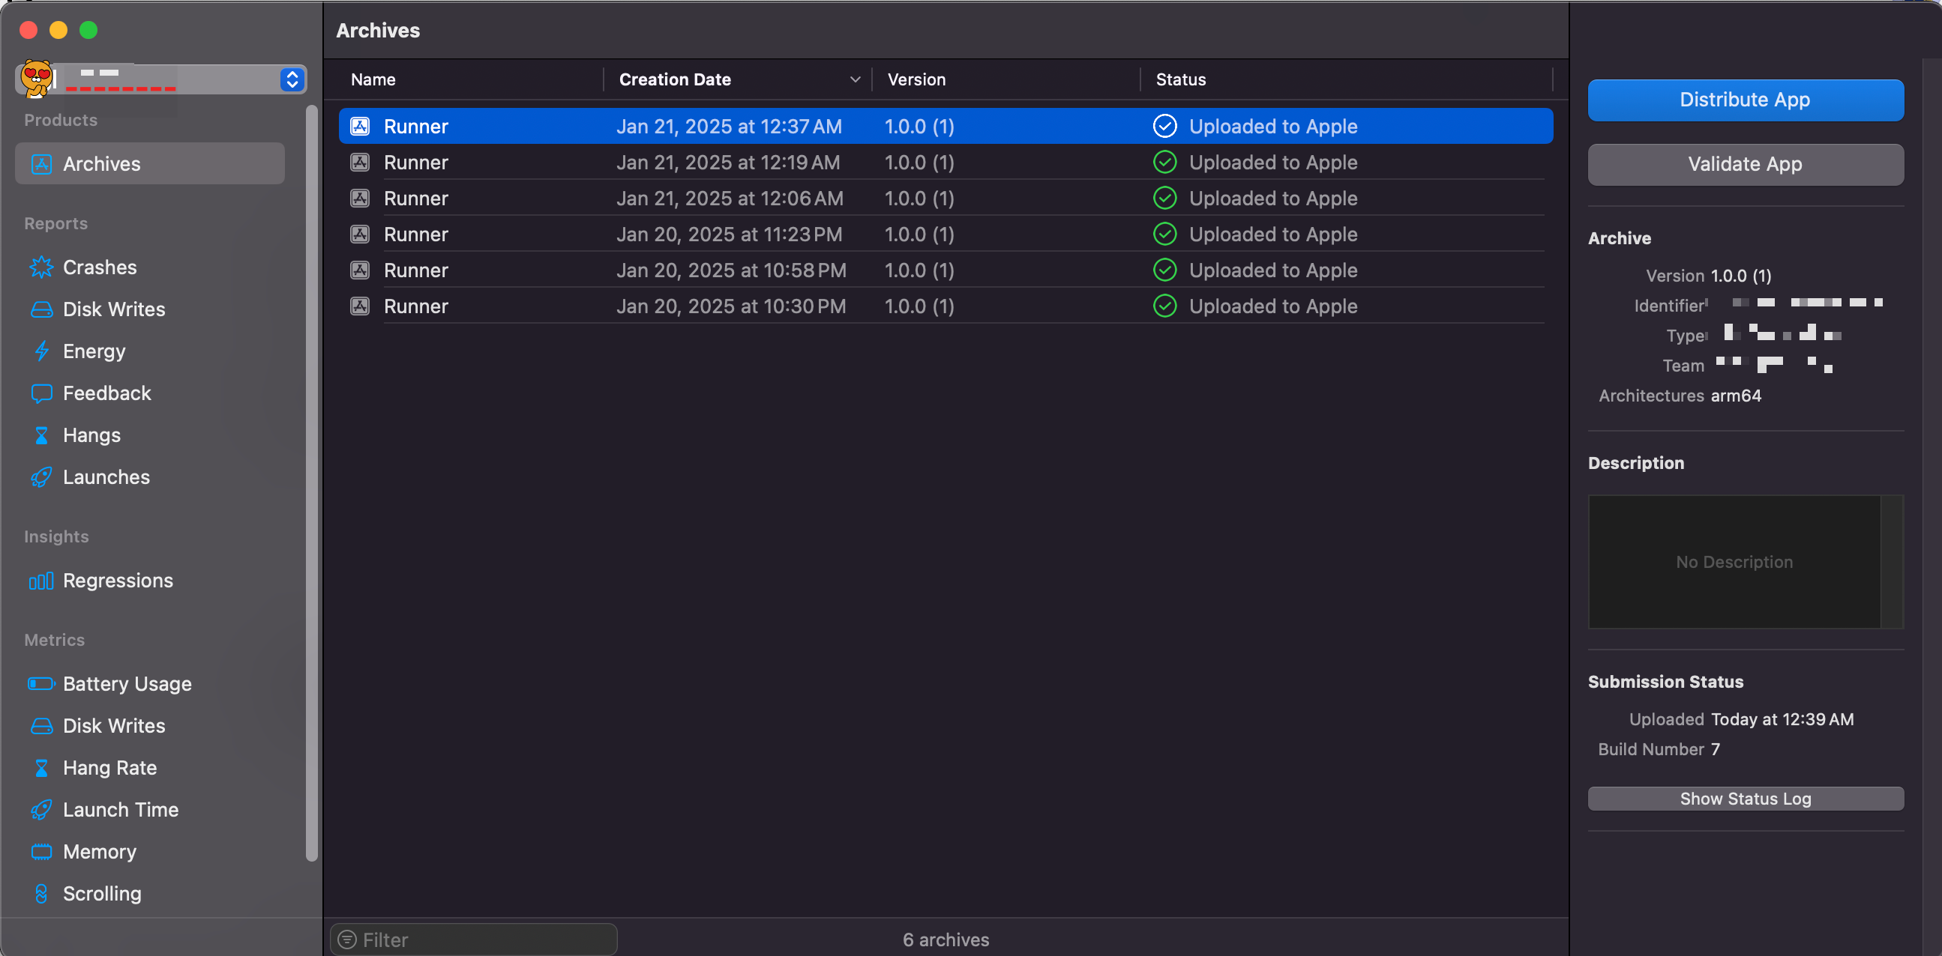The height and width of the screenshot is (956, 1942).
Task: Click the Hang Rate hourglass icon
Action: point(41,768)
